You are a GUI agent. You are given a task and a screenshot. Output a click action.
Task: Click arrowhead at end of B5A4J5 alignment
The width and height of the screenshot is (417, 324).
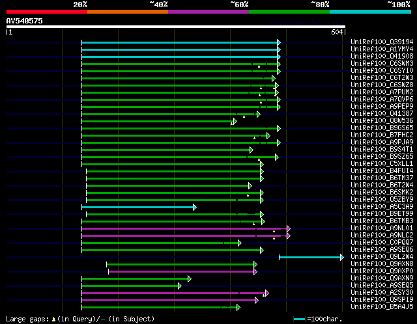click(x=238, y=308)
